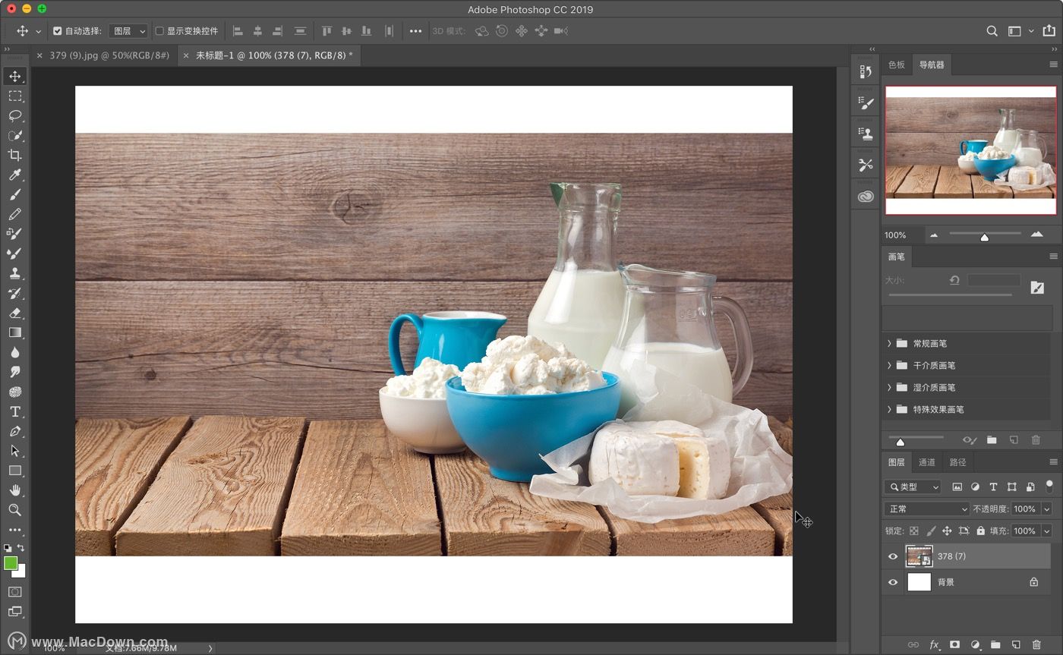Click the brush thumbnail size slider

coord(901,442)
